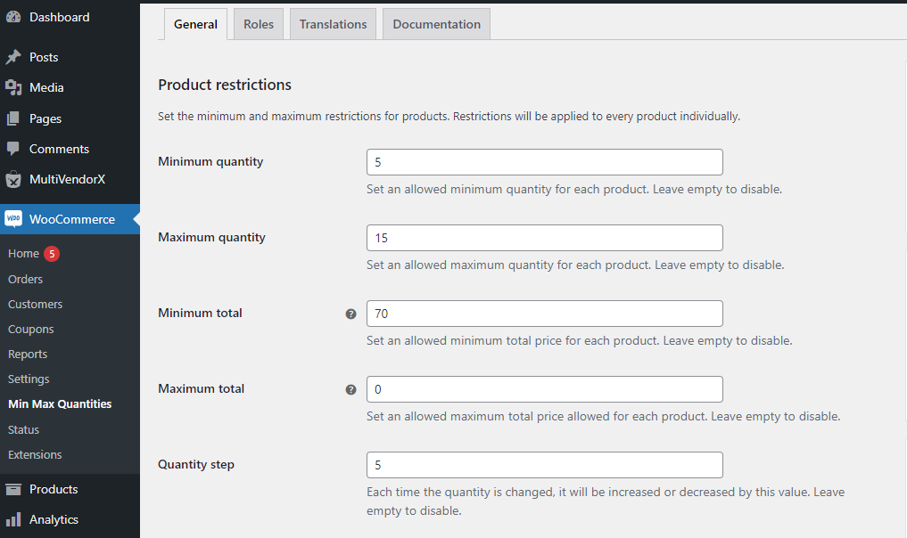Open the Products menu item
907x538 pixels.
pyautogui.click(x=54, y=489)
